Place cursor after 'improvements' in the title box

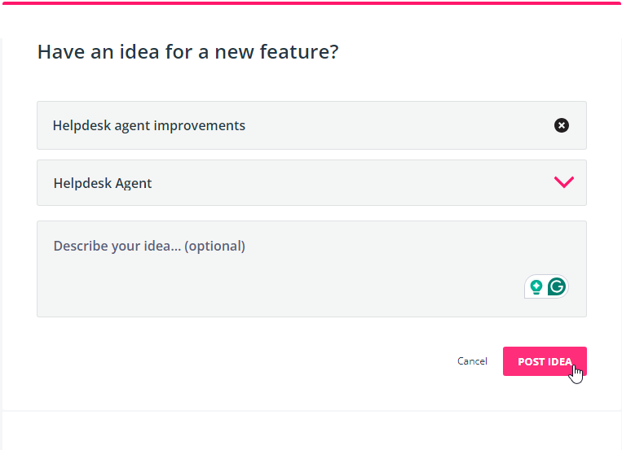click(246, 125)
